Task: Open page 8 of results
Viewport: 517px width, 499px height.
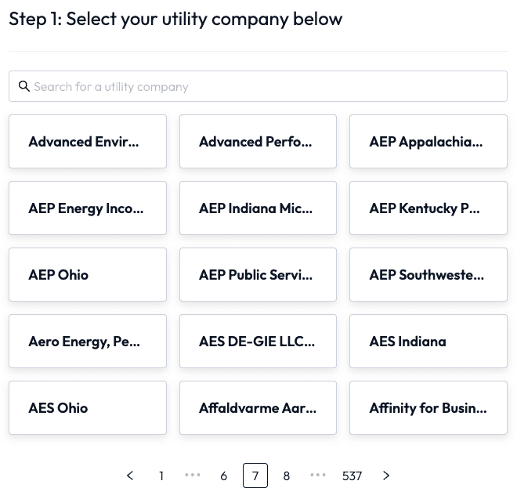Action: click(287, 475)
